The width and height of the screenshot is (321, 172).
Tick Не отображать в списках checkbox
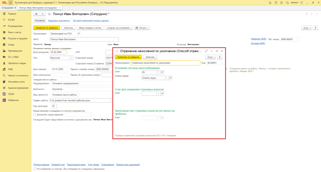(35, 169)
